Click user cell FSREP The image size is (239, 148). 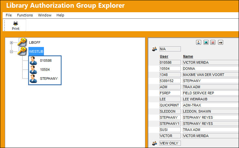click(x=170, y=93)
